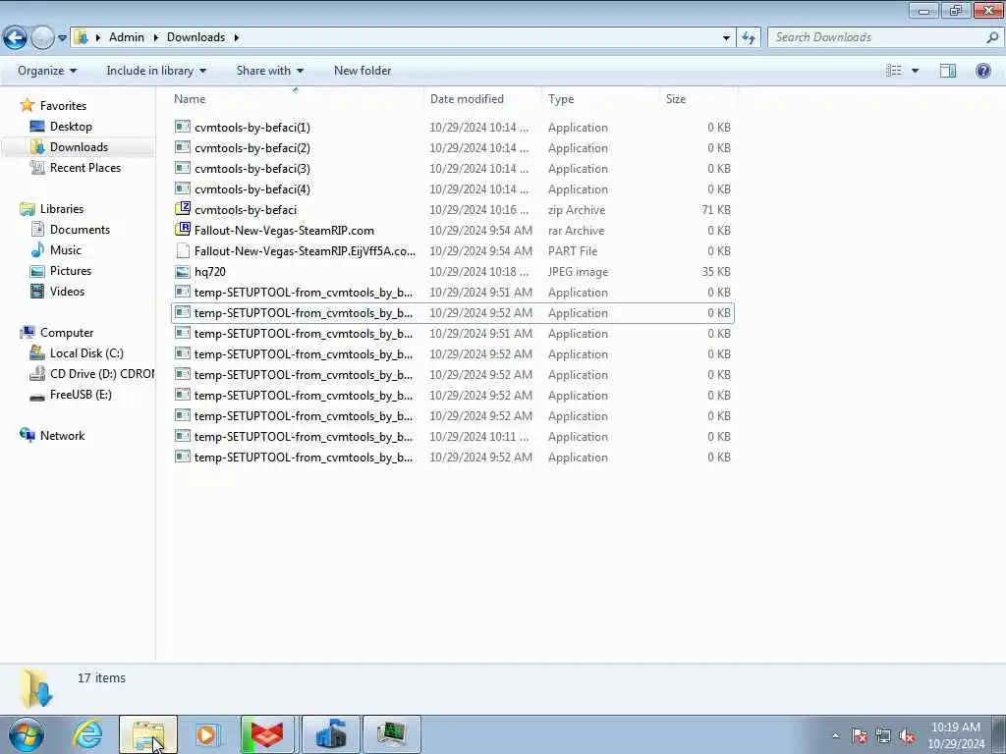Click the Refresh button beside address bar

749,38
